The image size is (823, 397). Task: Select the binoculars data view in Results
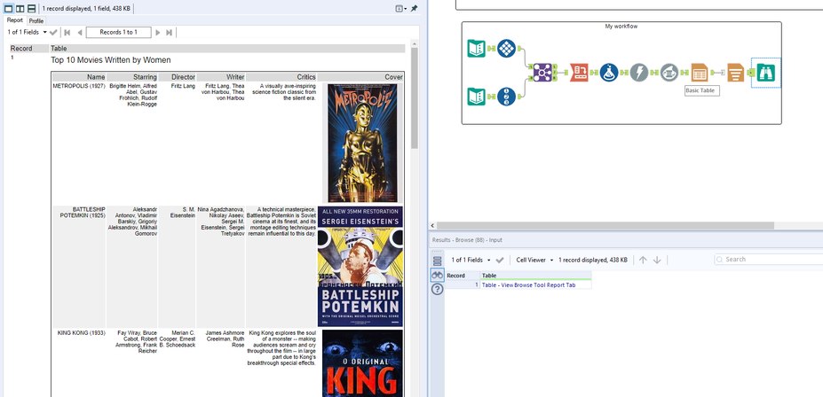click(x=437, y=275)
